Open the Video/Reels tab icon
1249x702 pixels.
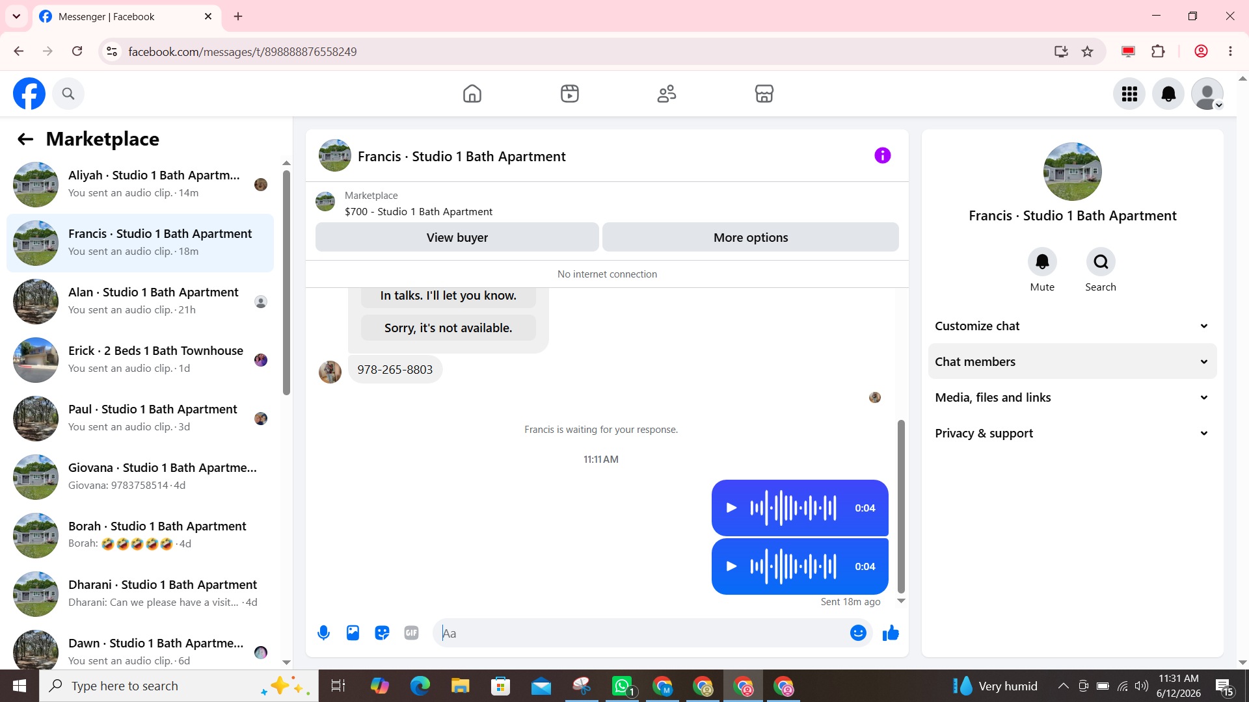click(x=570, y=94)
